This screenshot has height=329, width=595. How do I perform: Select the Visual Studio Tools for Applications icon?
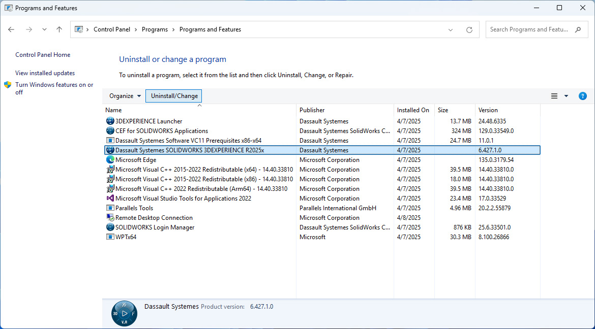(110, 199)
